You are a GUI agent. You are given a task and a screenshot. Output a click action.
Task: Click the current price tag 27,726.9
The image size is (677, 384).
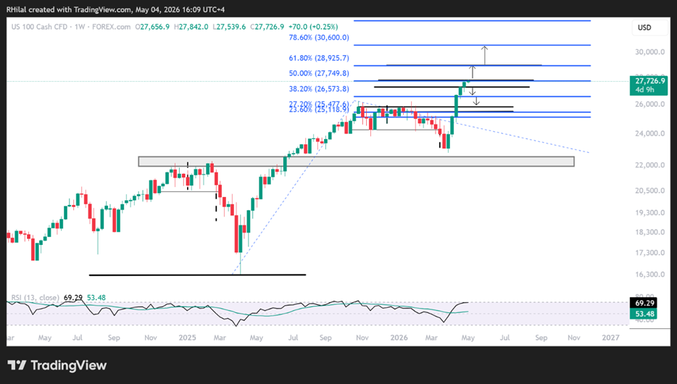pyautogui.click(x=649, y=85)
